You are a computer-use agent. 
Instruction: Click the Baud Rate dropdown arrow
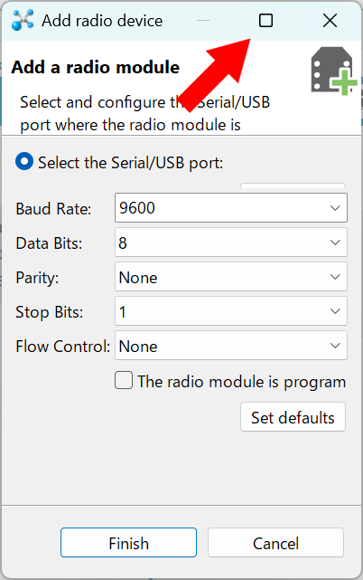335,208
